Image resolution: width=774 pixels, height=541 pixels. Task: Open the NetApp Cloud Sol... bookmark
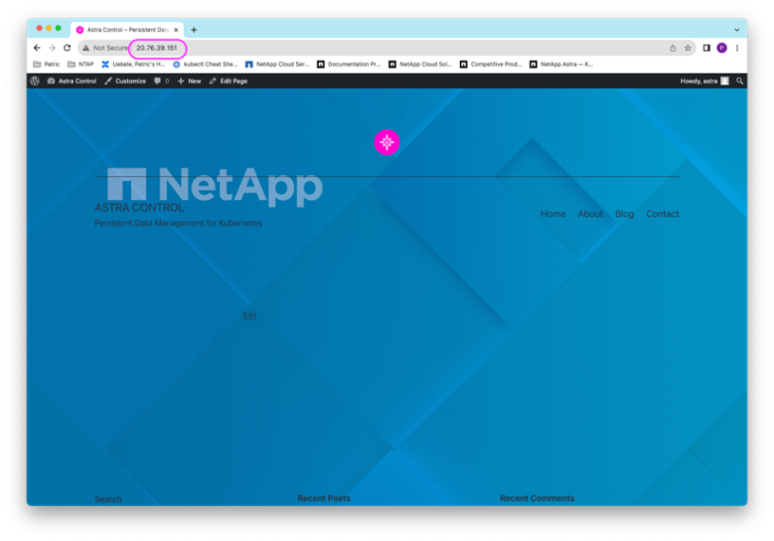[x=420, y=64]
